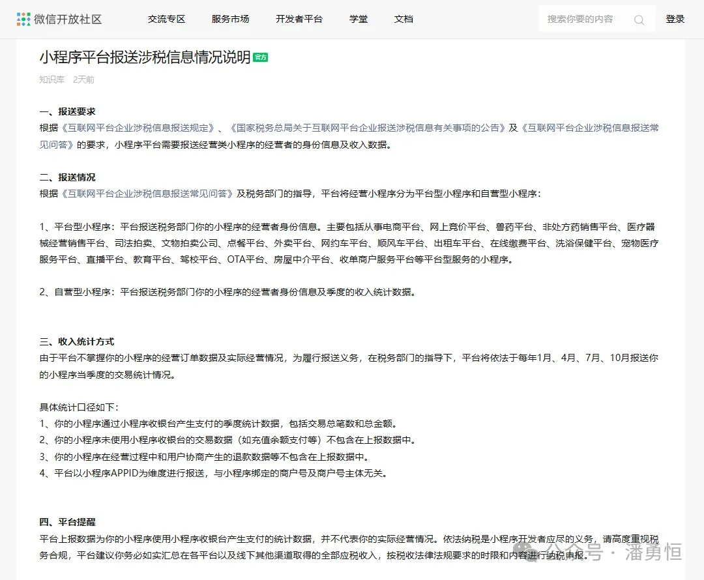Click the heading 三、收入统计方式
Screen dimensions: 704x580
77,341
